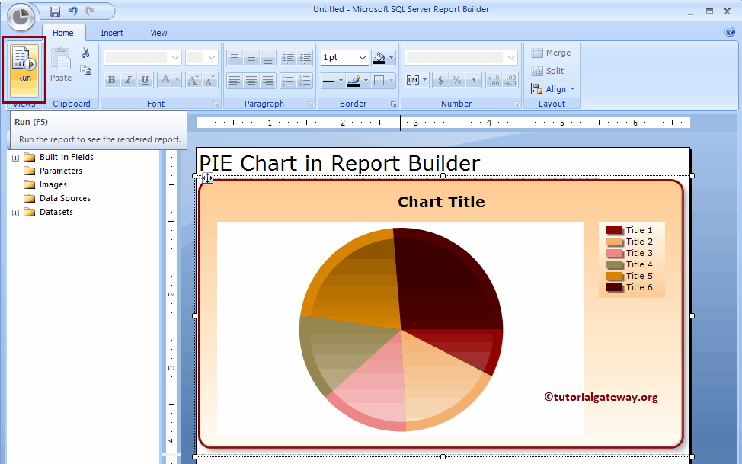Open Report Builder help icon

point(730,32)
